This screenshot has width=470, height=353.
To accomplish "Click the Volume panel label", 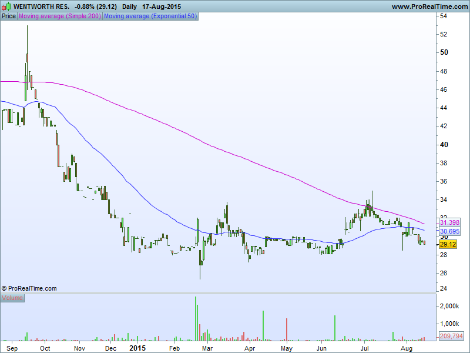I will coord(12,298).
